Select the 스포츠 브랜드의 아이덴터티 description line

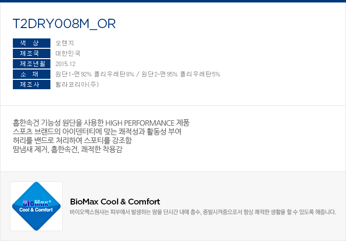[97, 132]
